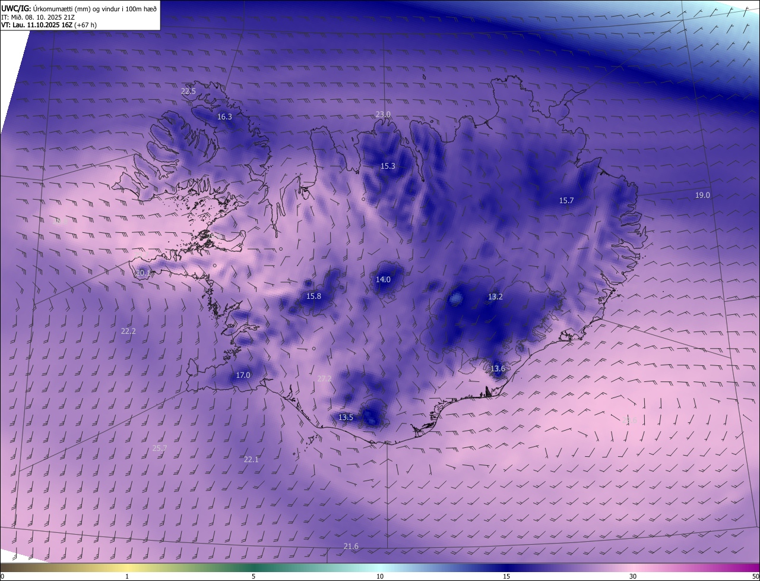The width and height of the screenshot is (760, 581).
Task: Click the UWC/IG title line
Action: tap(79, 8)
